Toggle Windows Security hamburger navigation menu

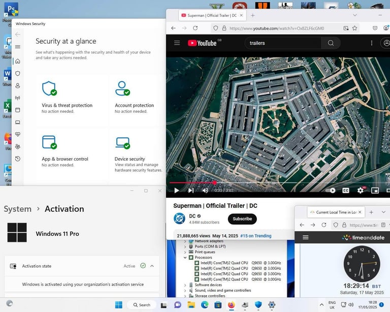coord(18,47)
